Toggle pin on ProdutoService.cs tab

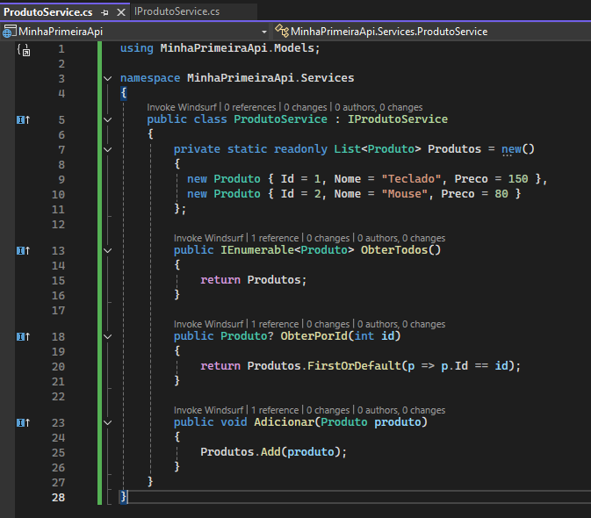coord(105,12)
